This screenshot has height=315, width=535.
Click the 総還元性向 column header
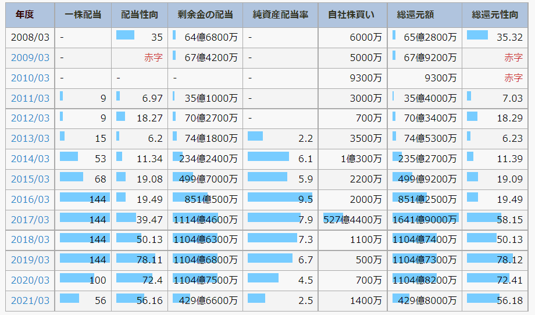point(495,15)
